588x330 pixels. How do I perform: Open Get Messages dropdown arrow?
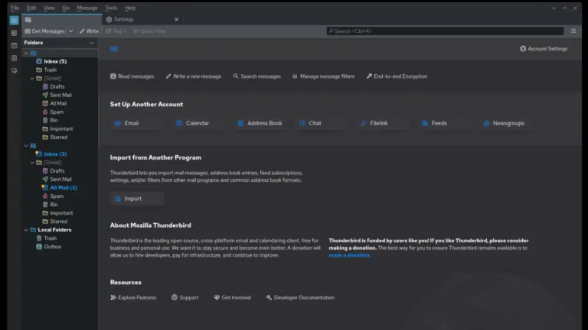[x=70, y=31]
